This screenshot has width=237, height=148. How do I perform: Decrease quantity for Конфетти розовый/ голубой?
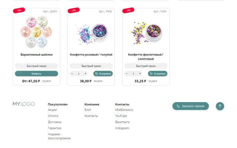pyautogui.click(x=72, y=74)
